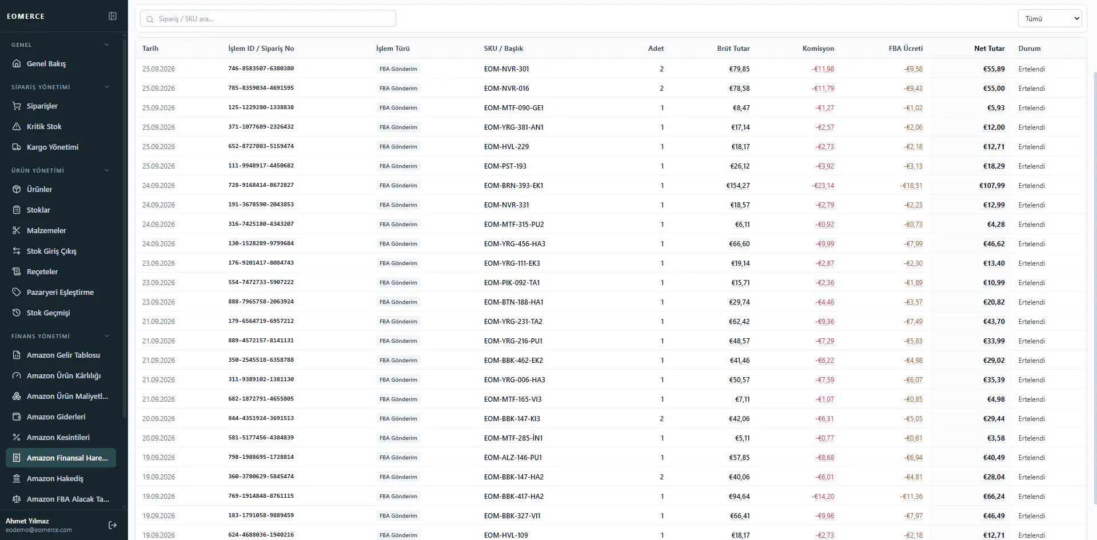Open Amazon Giderleri wallet icon
This screenshot has height=540, width=1097.
pos(17,417)
